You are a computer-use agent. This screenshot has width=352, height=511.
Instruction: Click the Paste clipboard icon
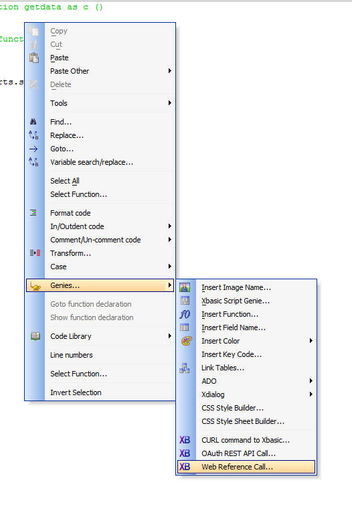(34, 58)
